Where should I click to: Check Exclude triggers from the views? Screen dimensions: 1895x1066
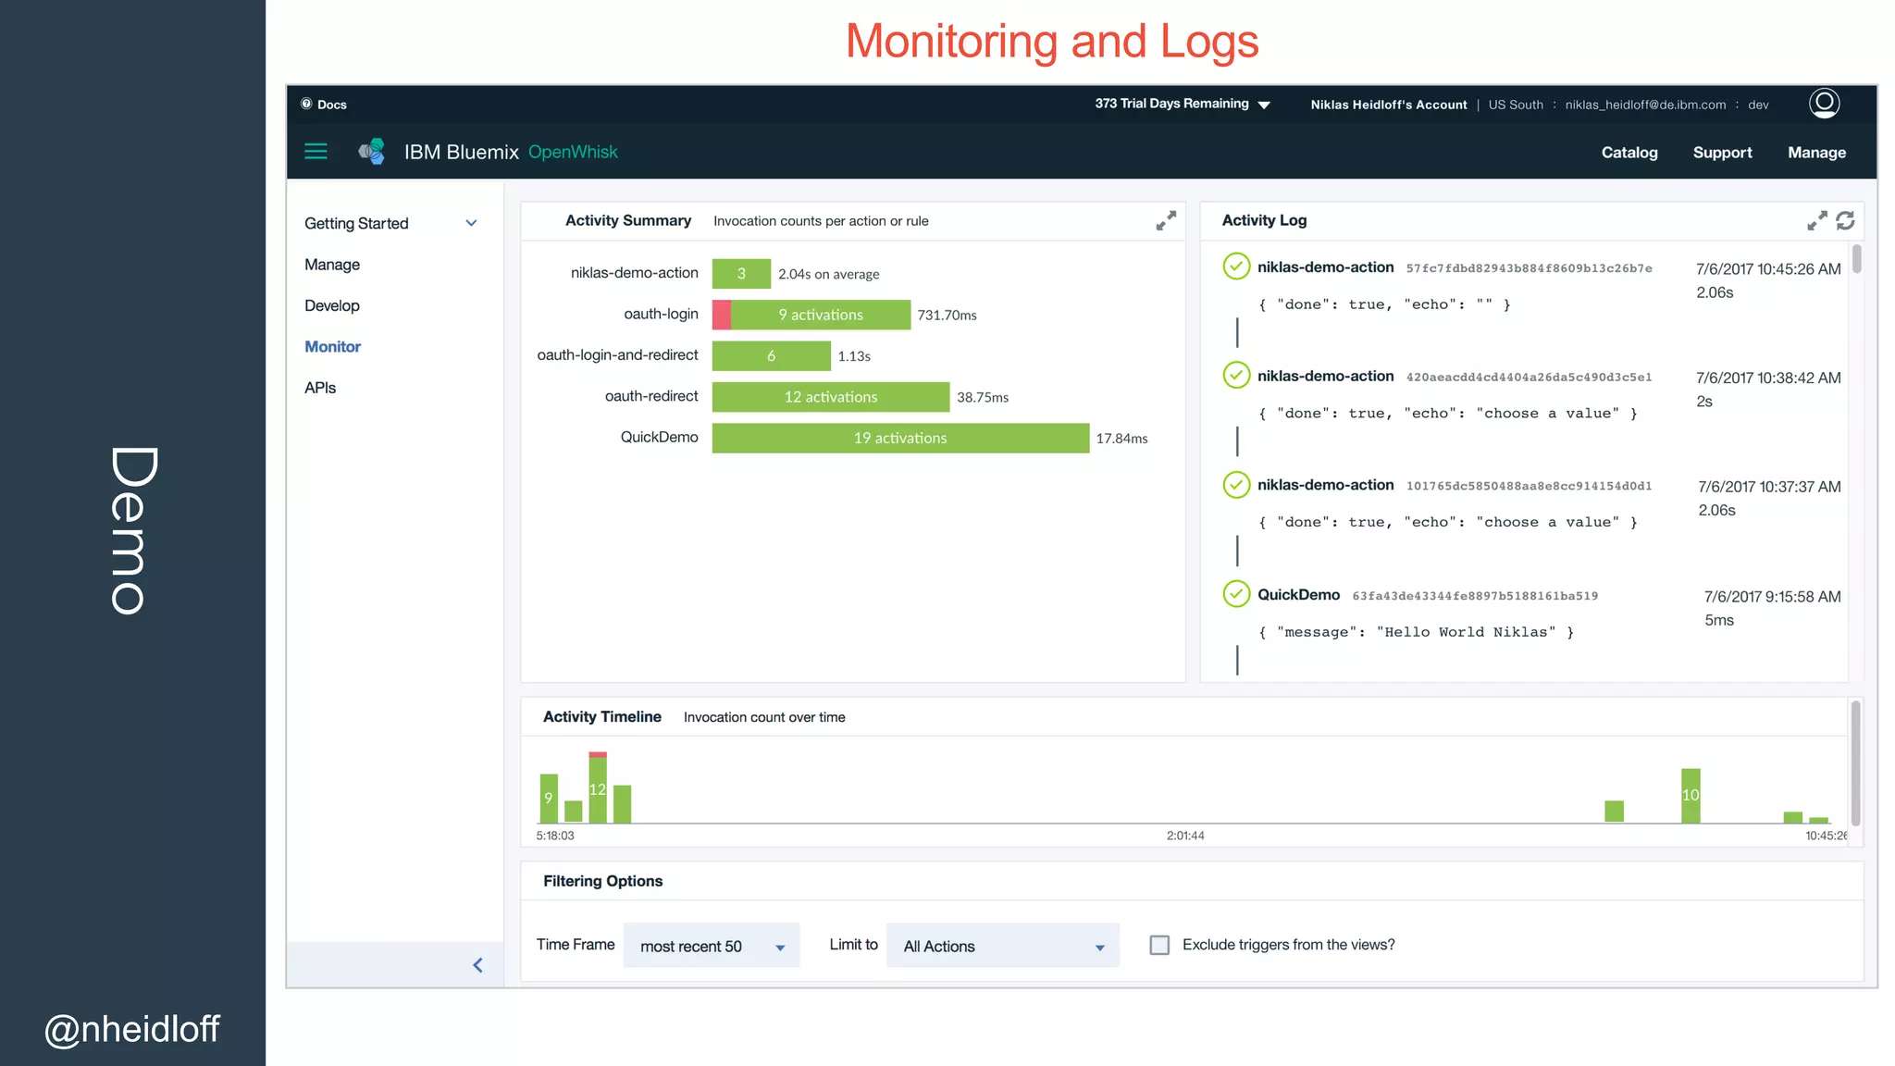(x=1159, y=945)
